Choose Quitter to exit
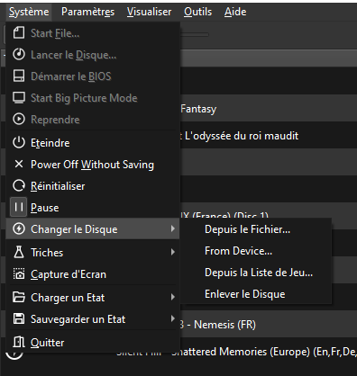Viewport: 357px width, 376px height. pos(93,342)
